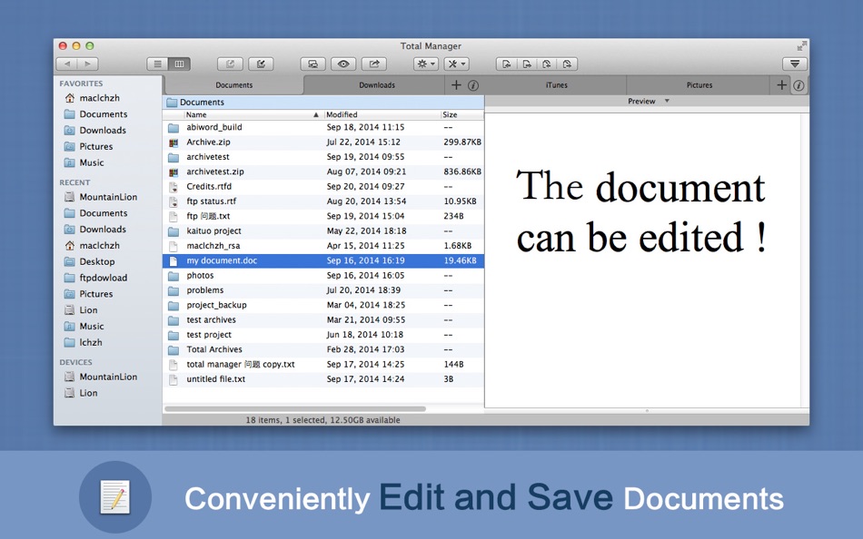Click the back navigation arrow

(x=67, y=64)
